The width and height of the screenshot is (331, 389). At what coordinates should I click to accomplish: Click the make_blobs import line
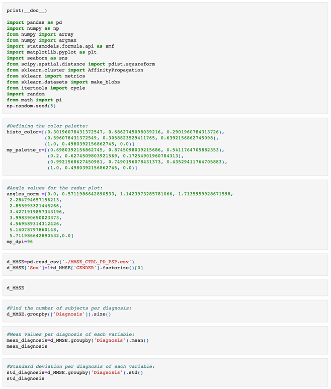[x=63, y=82]
